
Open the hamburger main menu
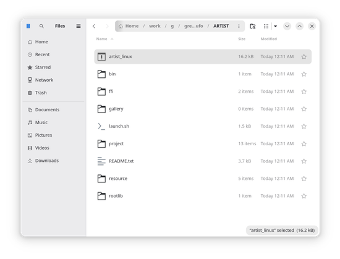click(79, 26)
